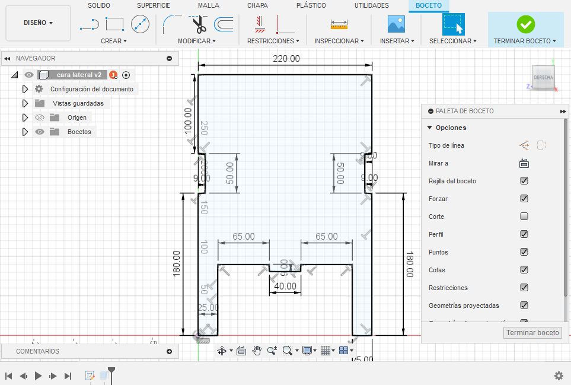Open the RESTRICCIONES dropdown menu
This screenshot has height=385, width=571.
click(273, 41)
